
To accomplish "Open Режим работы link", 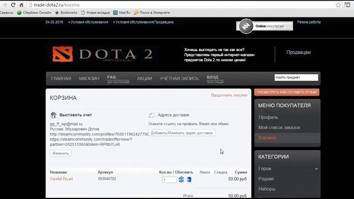I will 309,22.
